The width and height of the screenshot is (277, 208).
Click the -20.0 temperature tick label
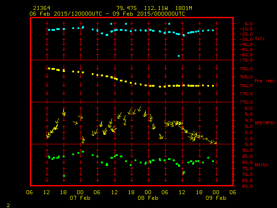pos(246,34)
